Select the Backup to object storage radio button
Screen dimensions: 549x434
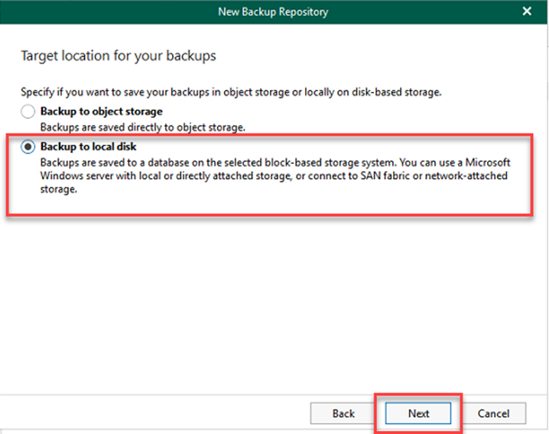28,112
